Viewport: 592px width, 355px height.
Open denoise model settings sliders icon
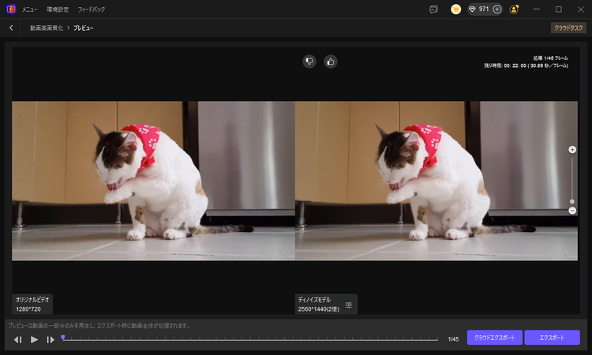point(349,305)
